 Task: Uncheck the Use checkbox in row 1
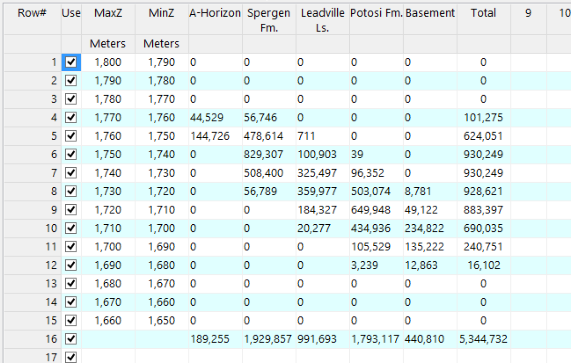(x=71, y=62)
